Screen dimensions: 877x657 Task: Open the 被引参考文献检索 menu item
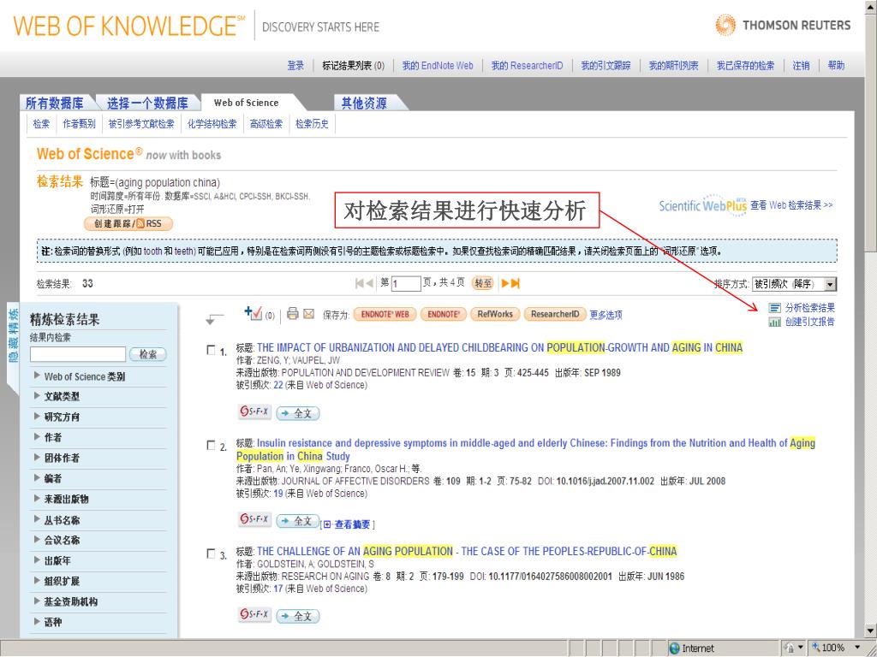[141, 124]
